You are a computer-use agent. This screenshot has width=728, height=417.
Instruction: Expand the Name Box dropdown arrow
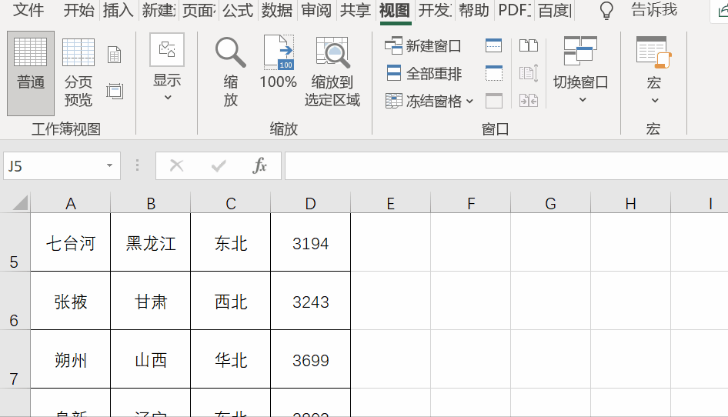tap(109, 165)
